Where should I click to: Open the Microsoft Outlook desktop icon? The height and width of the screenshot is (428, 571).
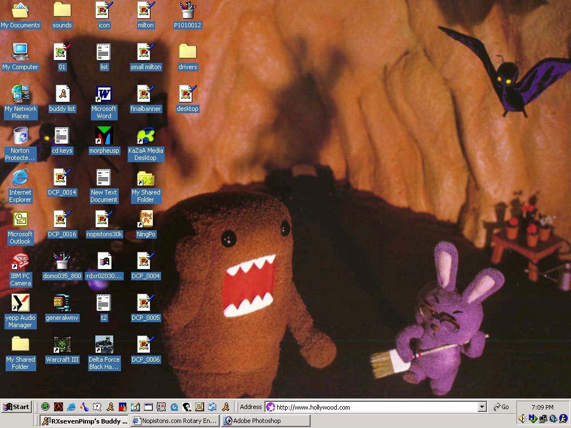click(20, 220)
